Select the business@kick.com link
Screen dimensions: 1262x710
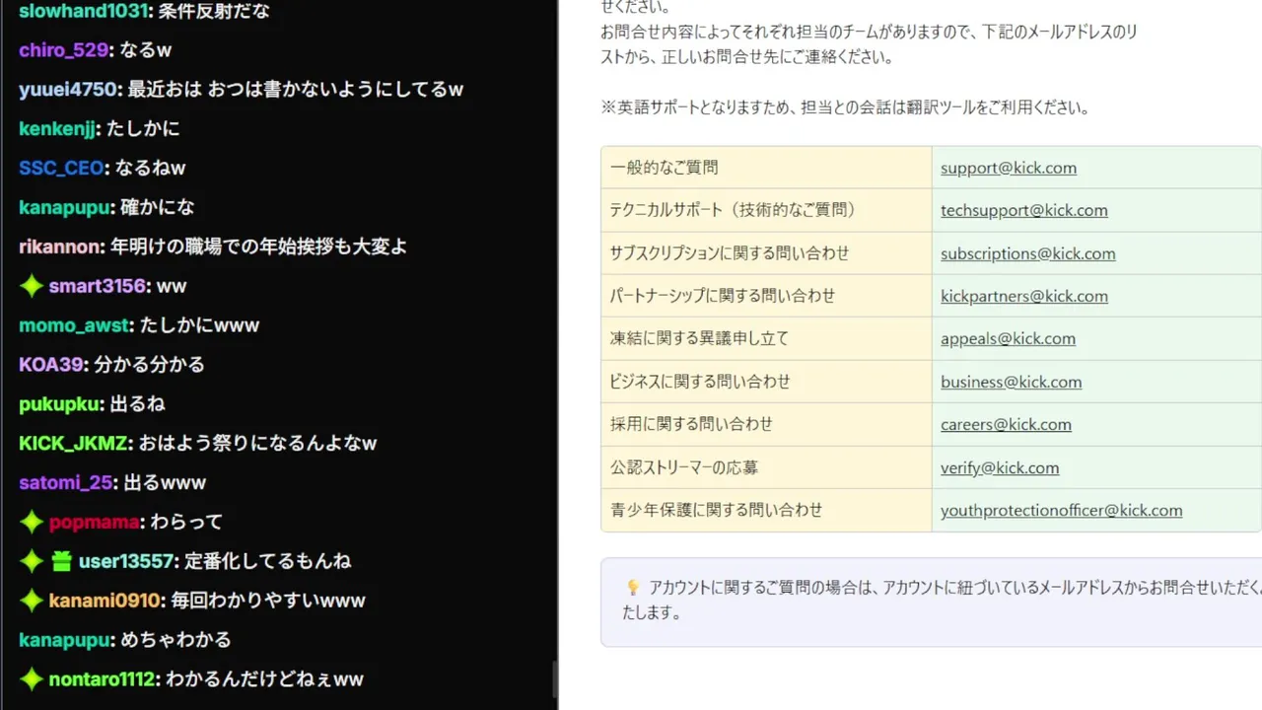(1011, 382)
